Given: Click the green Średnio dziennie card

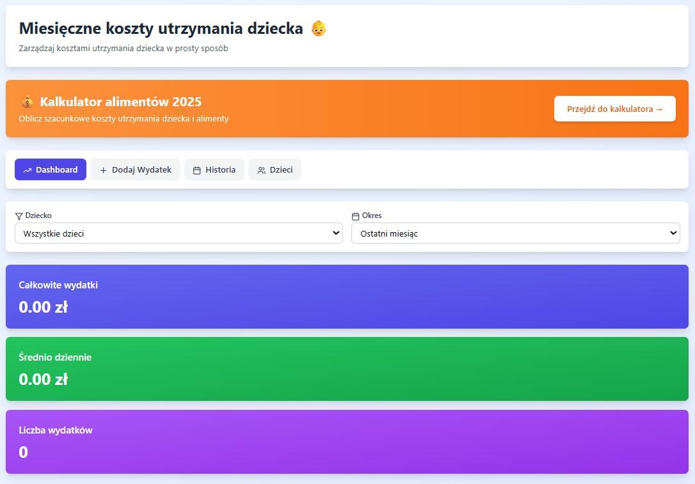Looking at the screenshot, I should pyautogui.click(x=347, y=369).
